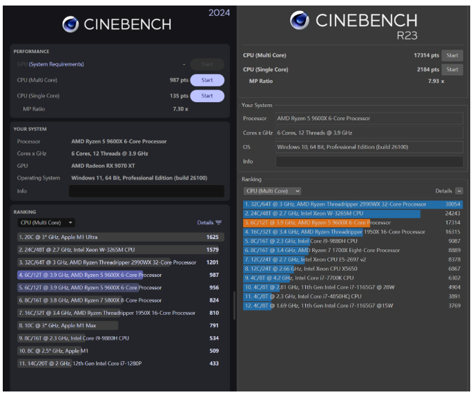The image size is (473, 397).
Task: Click the Info text field in Cinebench R23
Action: [369, 162]
